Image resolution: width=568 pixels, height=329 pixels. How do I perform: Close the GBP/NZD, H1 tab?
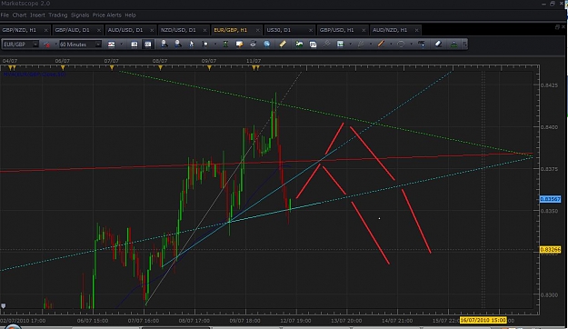coord(45,30)
